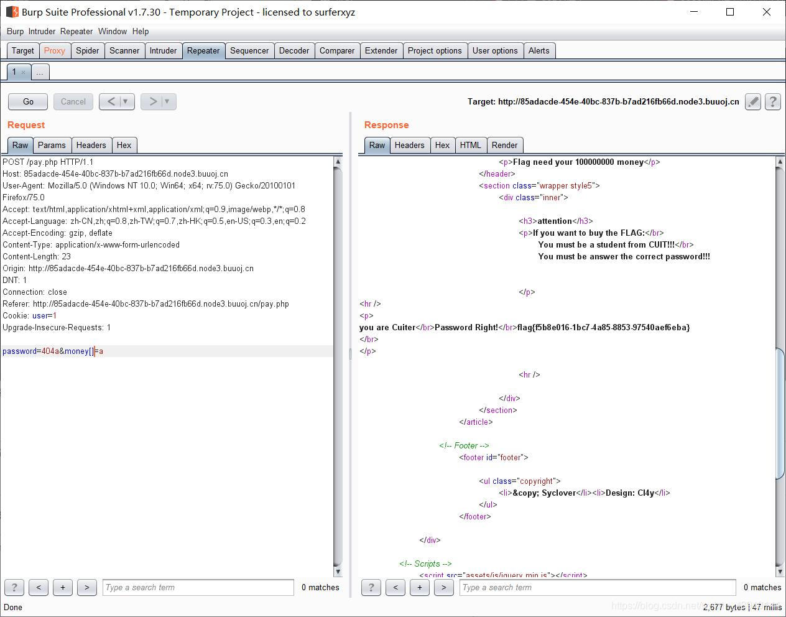Show request Params view

(x=52, y=145)
